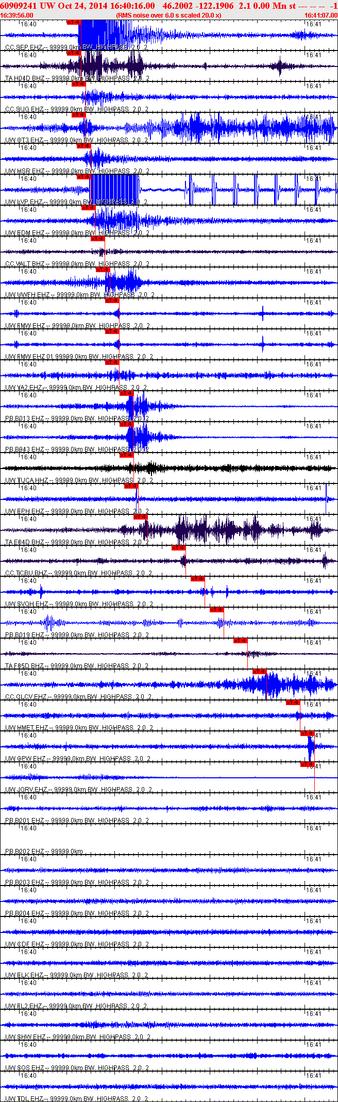Select the PB B019 EHZ station label
338x1102 pixels.
77,635
